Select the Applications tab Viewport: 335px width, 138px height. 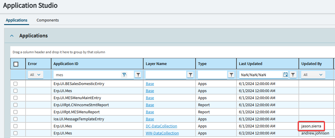[x=16, y=20]
